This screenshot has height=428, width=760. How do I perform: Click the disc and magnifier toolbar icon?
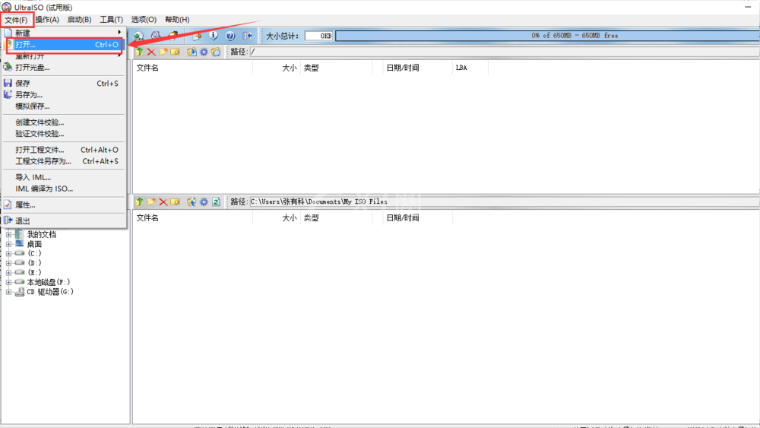(x=156, y=36)
